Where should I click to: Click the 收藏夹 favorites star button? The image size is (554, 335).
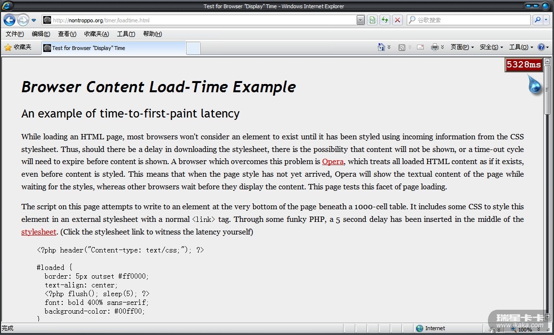tap(18, 47)
